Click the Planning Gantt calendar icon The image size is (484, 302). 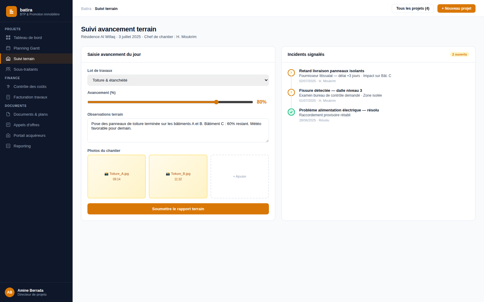point(8,48)
